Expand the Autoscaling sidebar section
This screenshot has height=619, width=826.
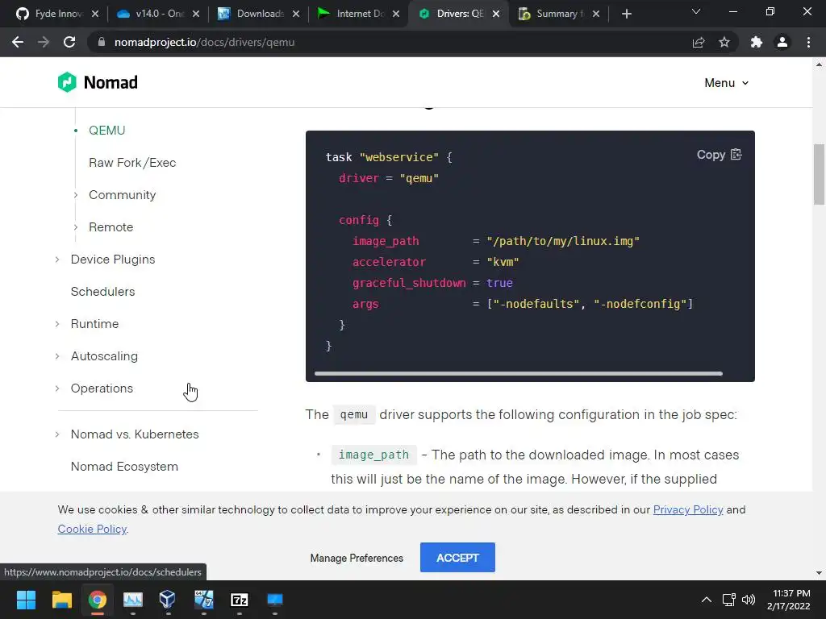point(57,356)
